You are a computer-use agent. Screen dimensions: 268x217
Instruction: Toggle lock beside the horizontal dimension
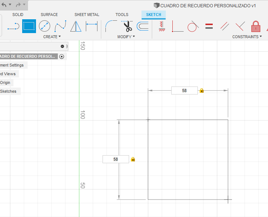(202, 91)
